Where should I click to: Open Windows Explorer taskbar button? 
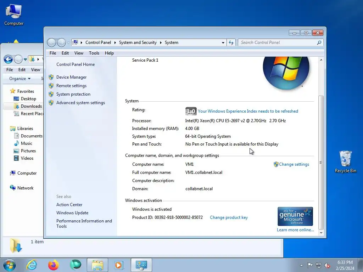pos(97,265)
